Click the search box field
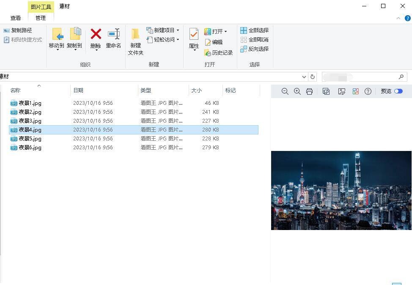 [x=365, y=77]
